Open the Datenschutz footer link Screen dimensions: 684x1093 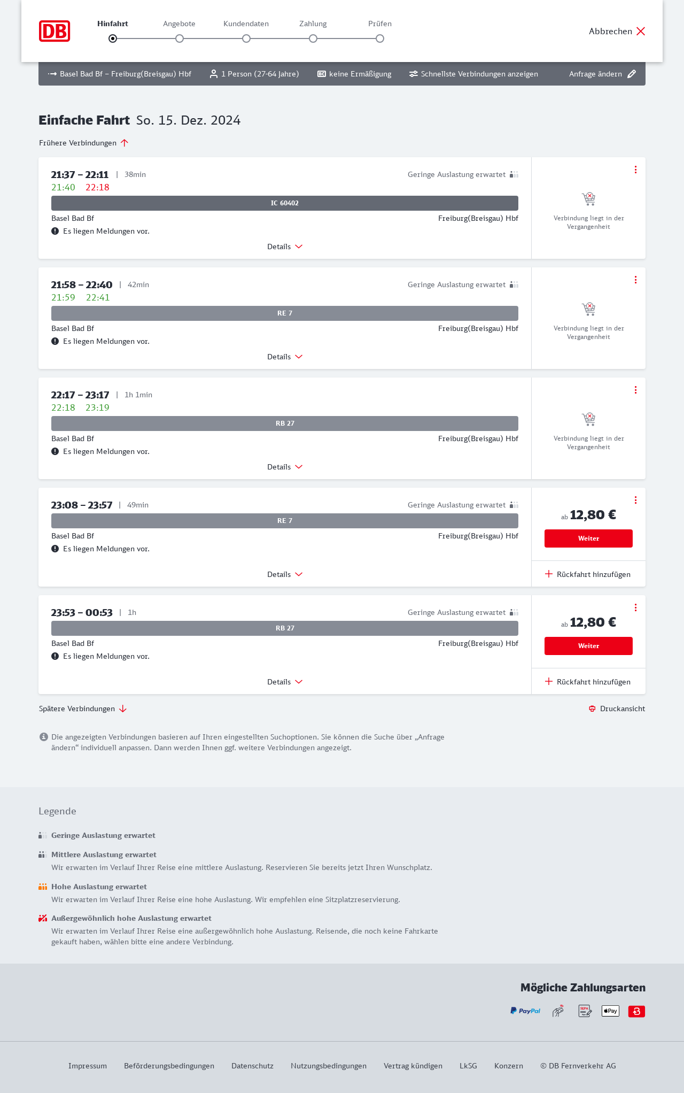(x=252, y=1066)
